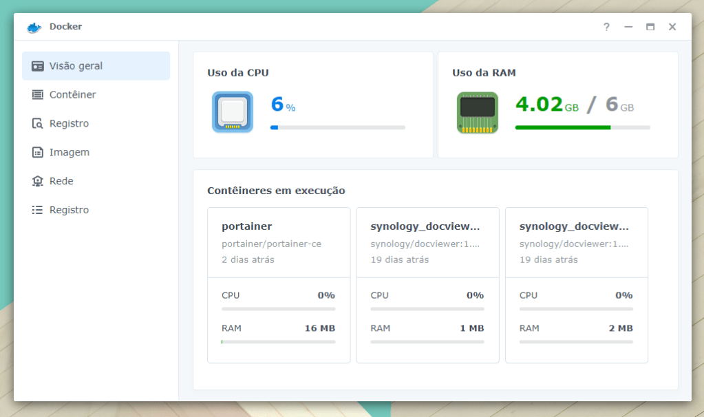Screen dimensions: 704x417
Task: Click the green RAM usage progress bar
Action: coord(582,127)
